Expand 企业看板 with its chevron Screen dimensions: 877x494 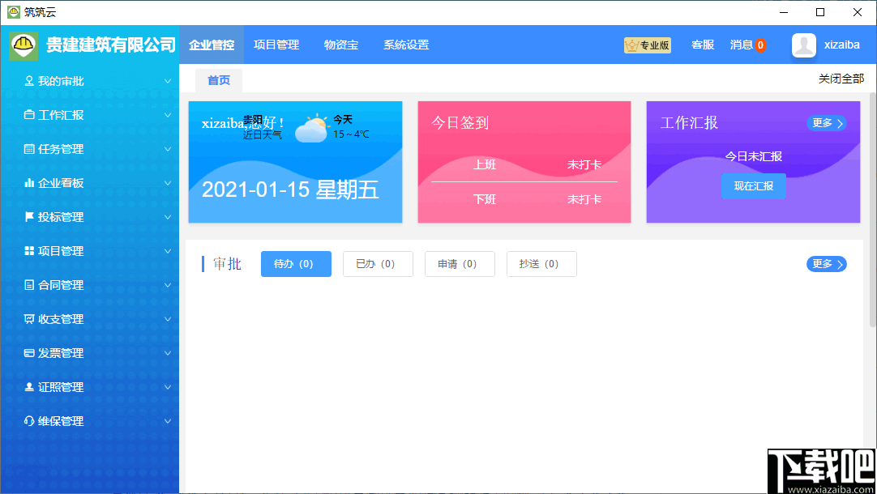[167, 183]
